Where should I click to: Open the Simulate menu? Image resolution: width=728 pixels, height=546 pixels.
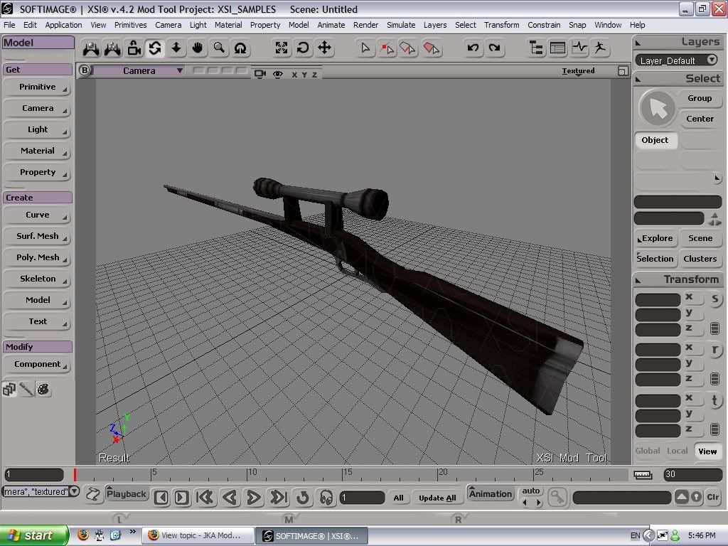(x=401, y=25)
